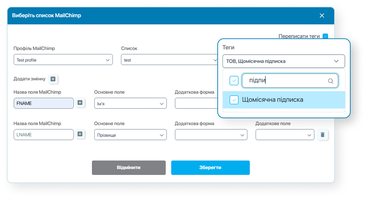Toggle the select-all checkbox beside tag search
Image resolution: width=366 pixels, height=199 pixels.
click(x=234, y=81)
